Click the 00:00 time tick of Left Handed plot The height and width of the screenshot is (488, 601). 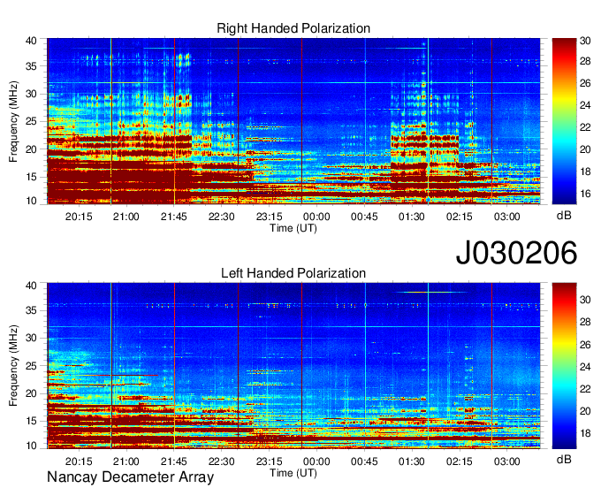[316, 461]
